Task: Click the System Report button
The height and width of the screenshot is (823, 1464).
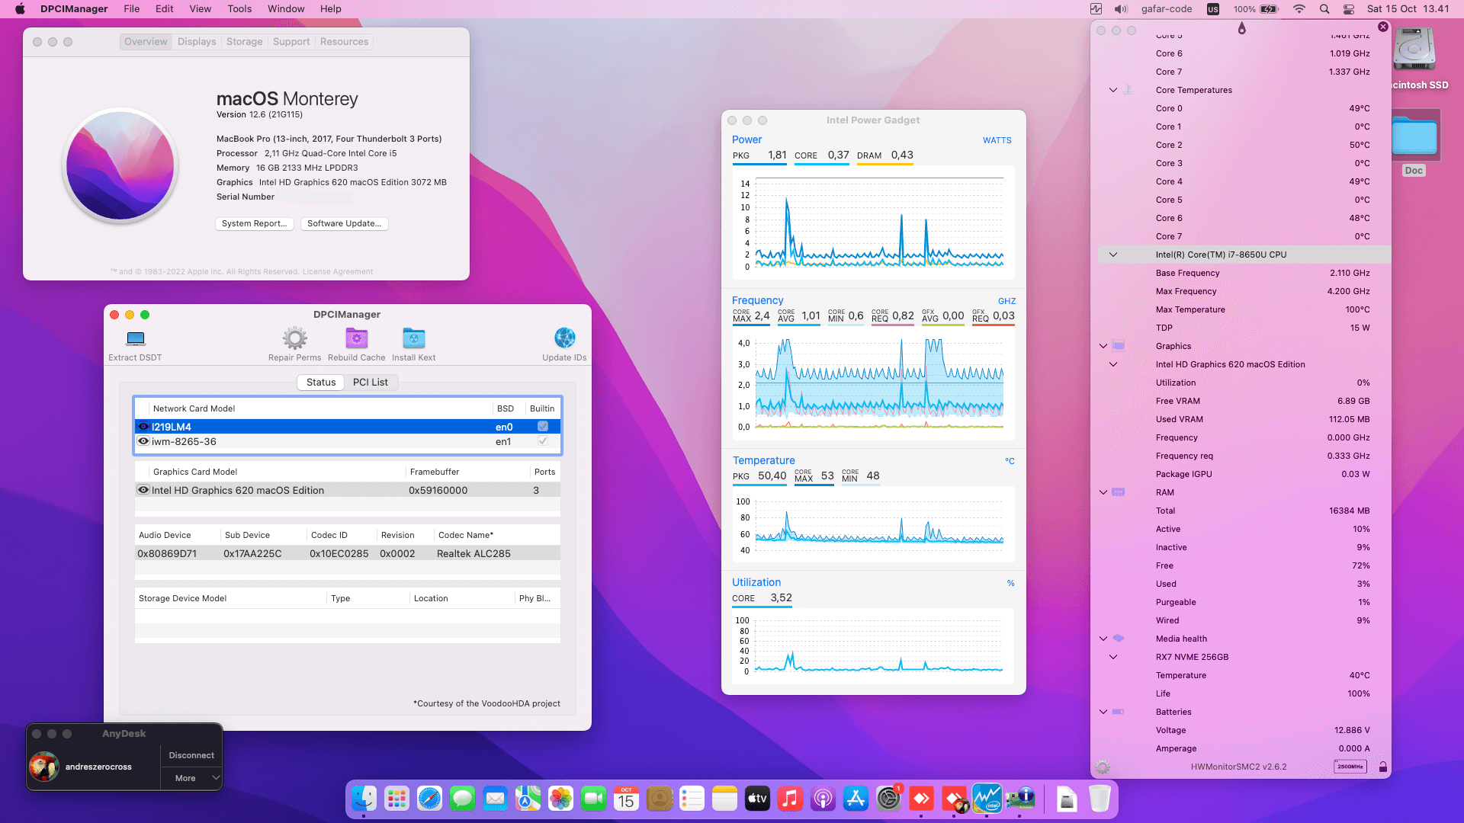Action: point(255,223)
